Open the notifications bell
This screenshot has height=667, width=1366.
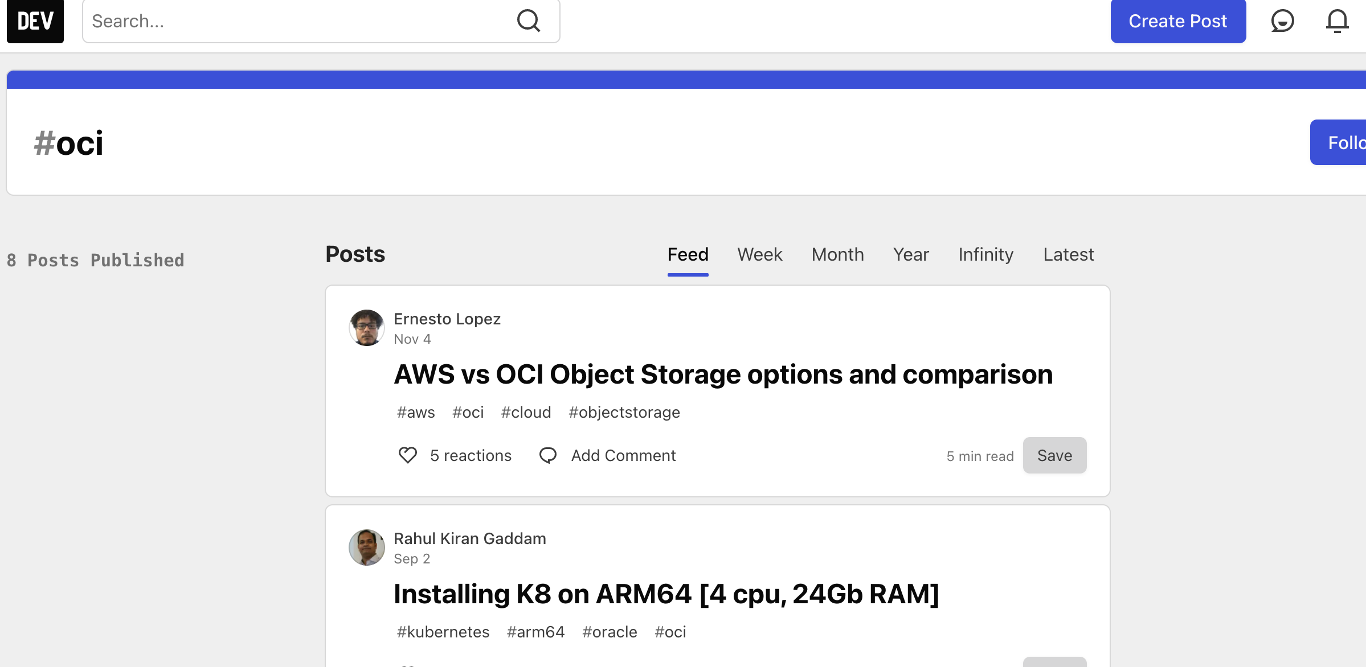pos(1337,21)
